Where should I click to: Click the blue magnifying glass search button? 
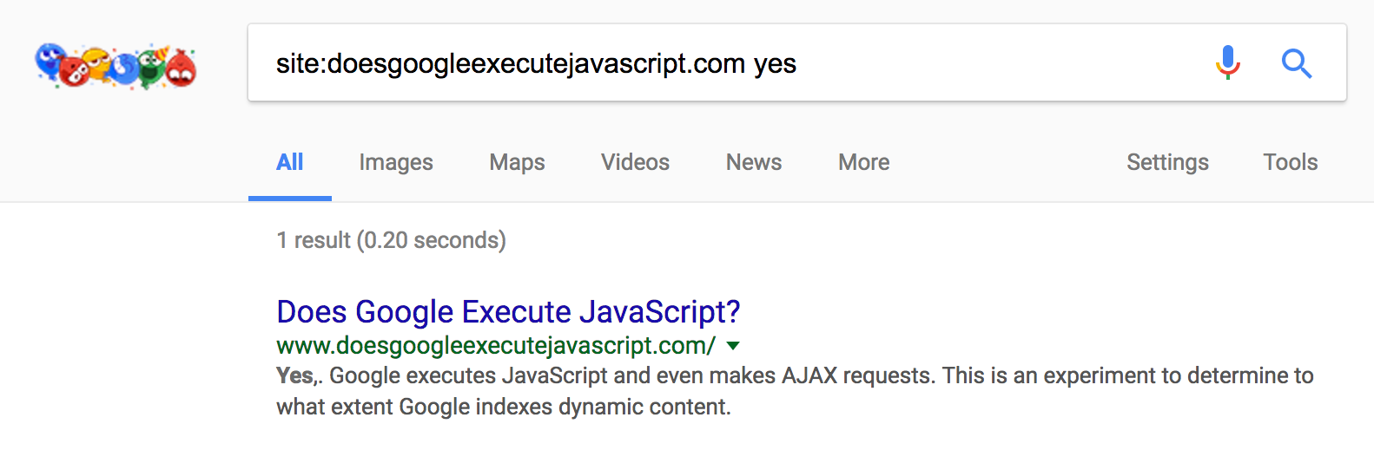(1296, 63)
